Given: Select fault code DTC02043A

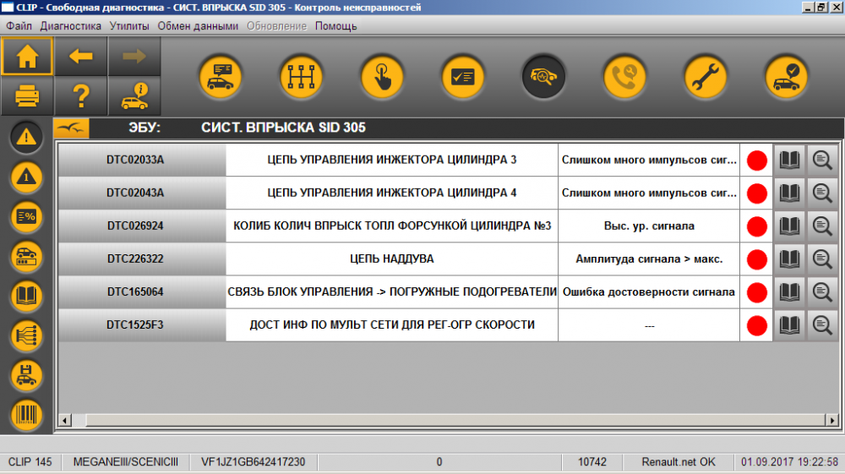Looking at the screenshot, I should [x=142, y=193].
